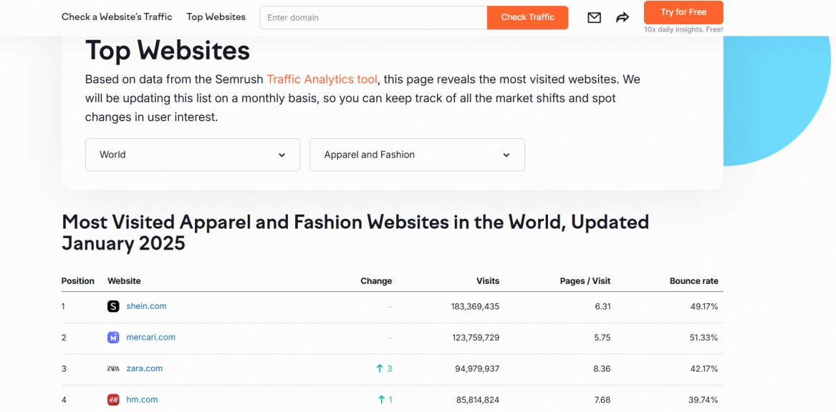The height and width of the screenshot is (412, 836).
Task: Visit the shein.com link
Action: pyautogui.click(x=146, y=306)
